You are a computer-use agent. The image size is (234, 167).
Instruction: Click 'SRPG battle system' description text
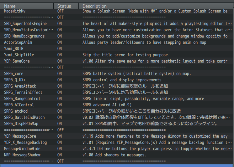coord(137,73)
